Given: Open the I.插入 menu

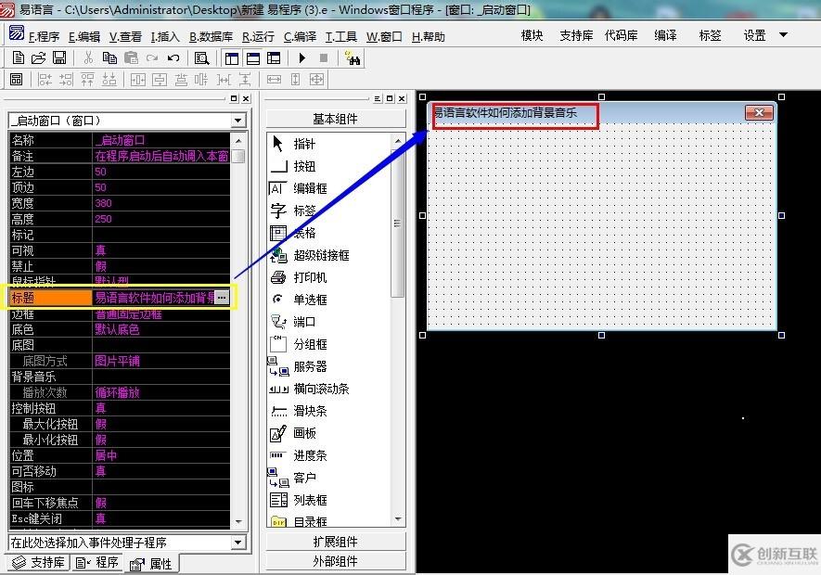Looking at the screenshot, I should [165, 37].
